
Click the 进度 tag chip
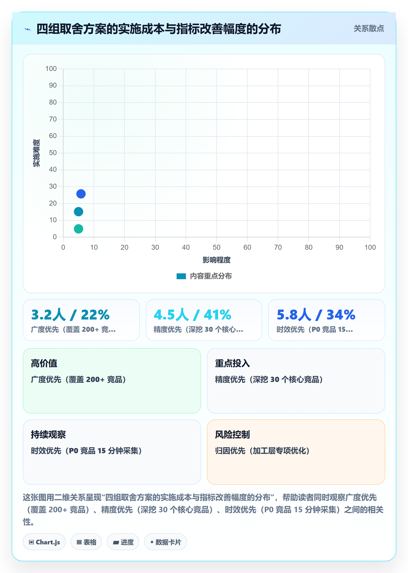click(x=123, y=542)
